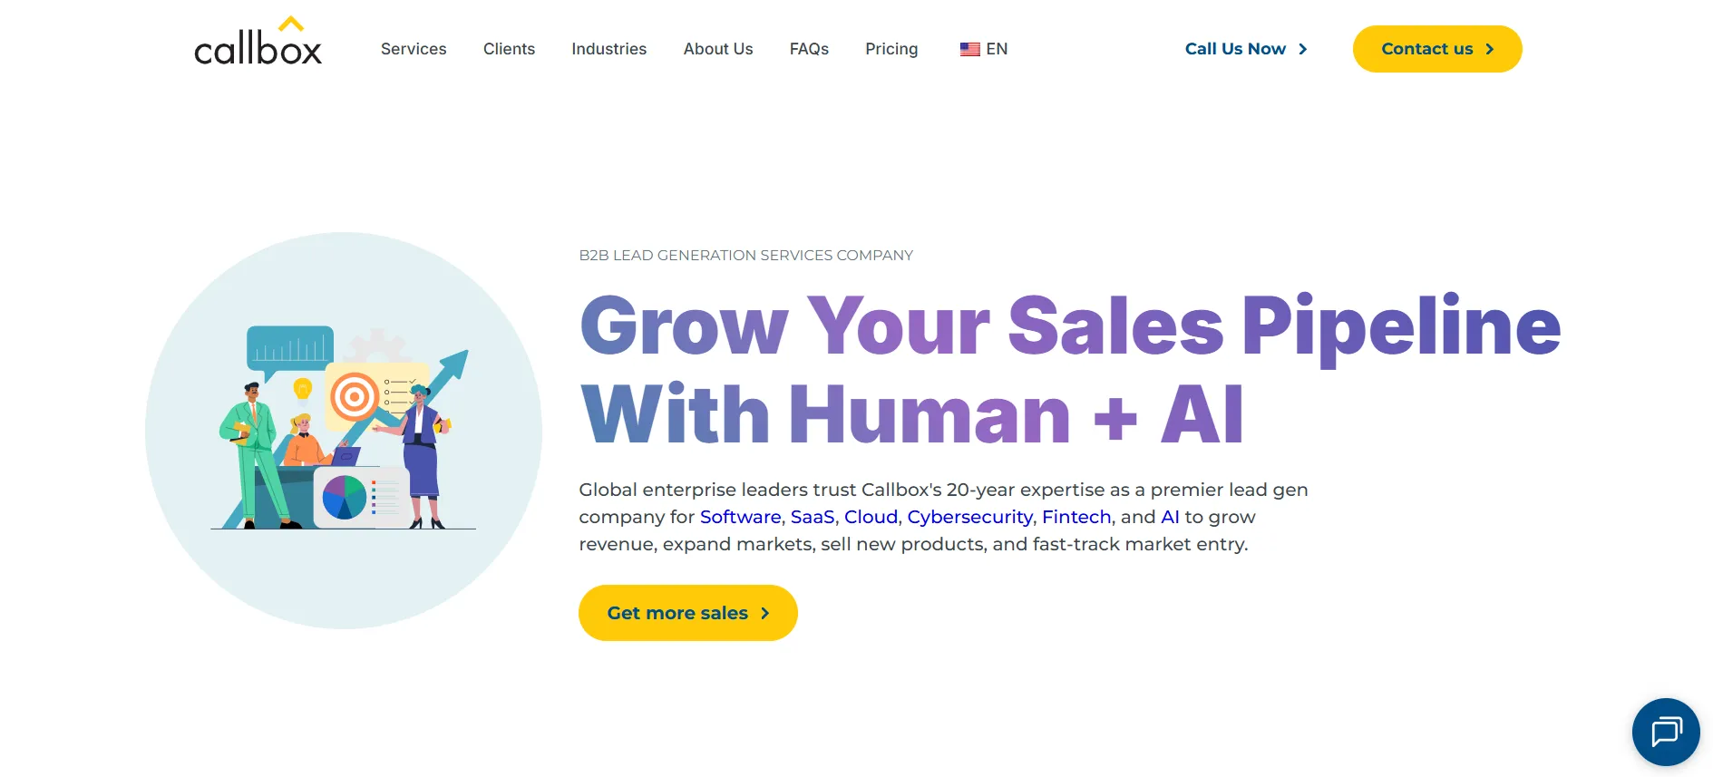This screenshot has height=777, width=1713.
Task: Click the Fintech hyperlink
Action: click(1076, 516)
